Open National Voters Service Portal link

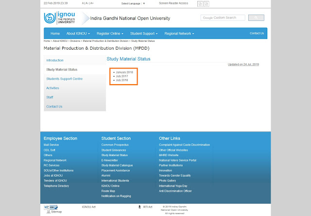[177, 161]
